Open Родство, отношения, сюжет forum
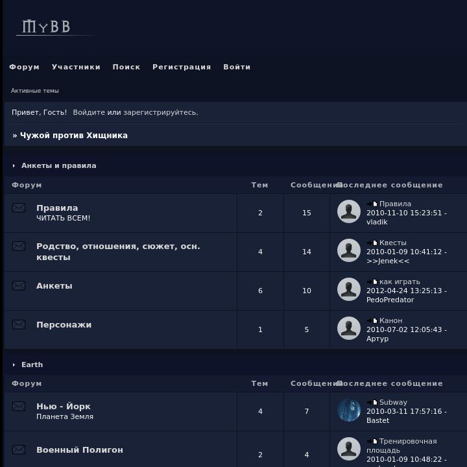This screenshot has width=467, height=467. [118, 252]
